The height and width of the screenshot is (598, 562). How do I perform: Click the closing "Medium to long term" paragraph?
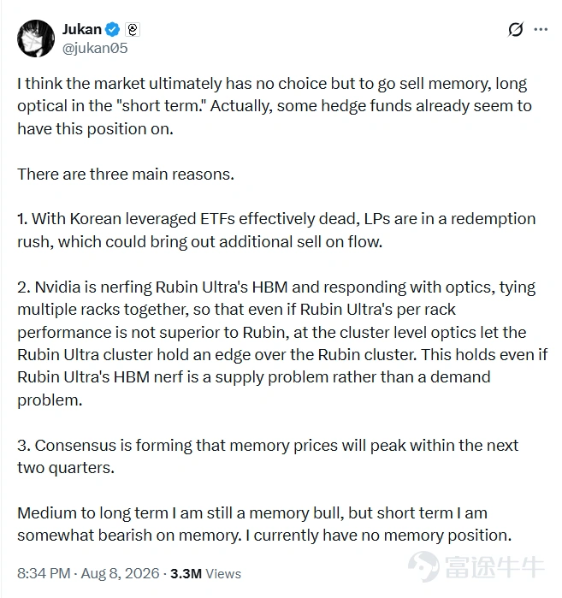[x=264, y=524]
